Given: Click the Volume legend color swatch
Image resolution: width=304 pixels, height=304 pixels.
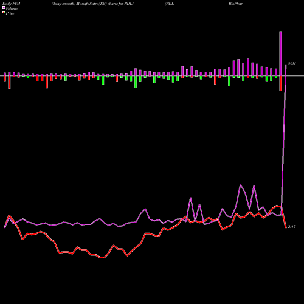Looking at the screenshot, I should (4, 8).
